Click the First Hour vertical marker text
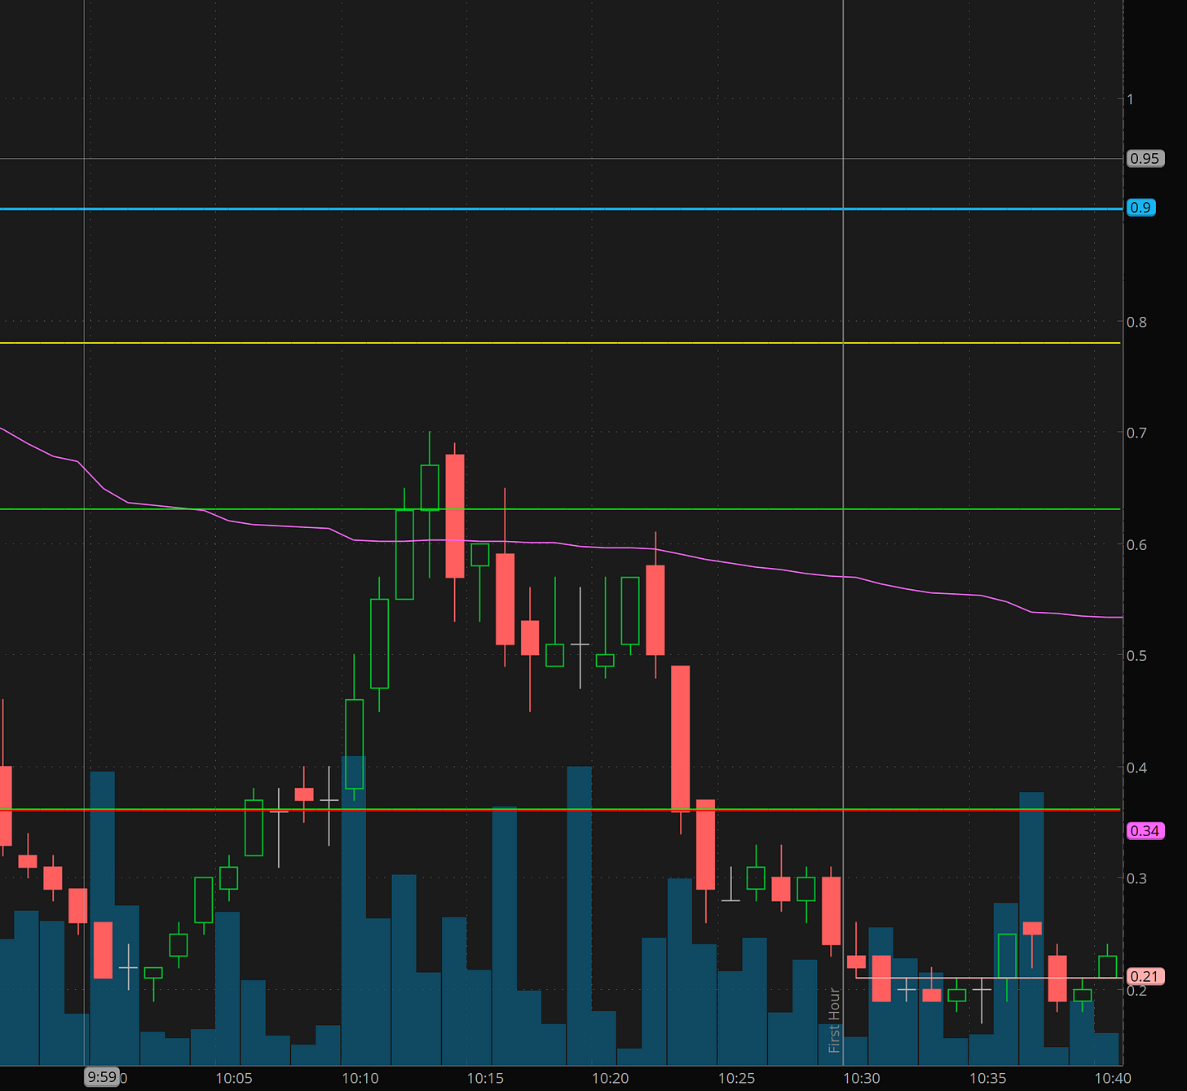1187x1091 pixels. [834, 1019]
